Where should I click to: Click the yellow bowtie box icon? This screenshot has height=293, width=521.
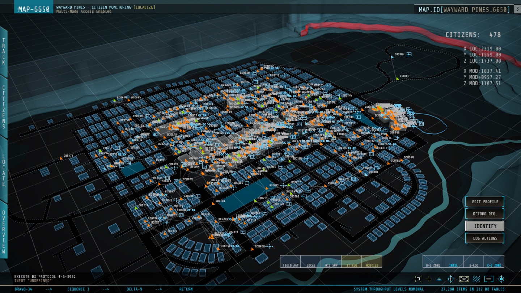point(464,279)
